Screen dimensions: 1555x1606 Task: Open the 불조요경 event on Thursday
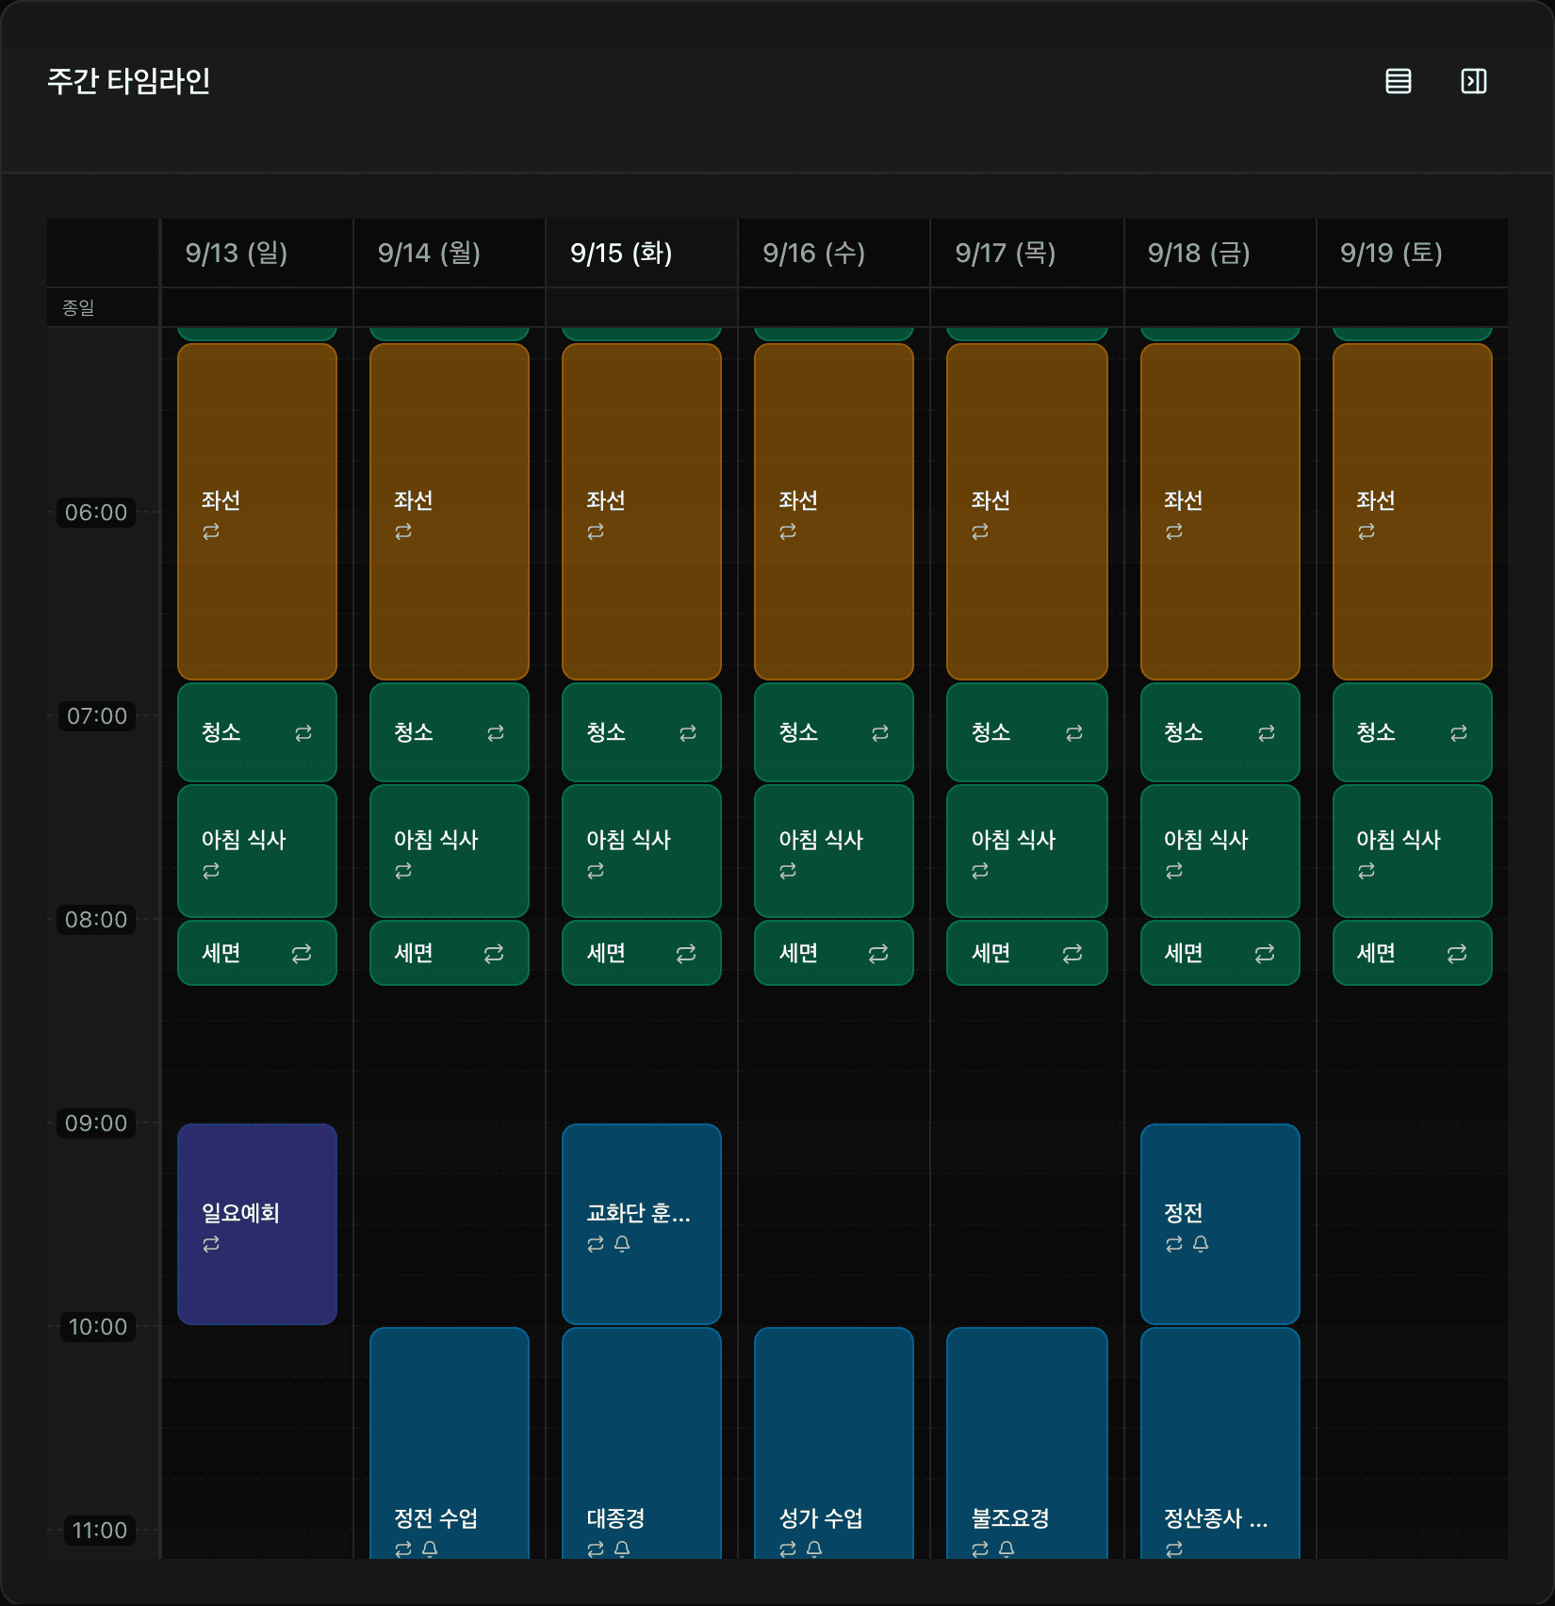(1027, 1443)
